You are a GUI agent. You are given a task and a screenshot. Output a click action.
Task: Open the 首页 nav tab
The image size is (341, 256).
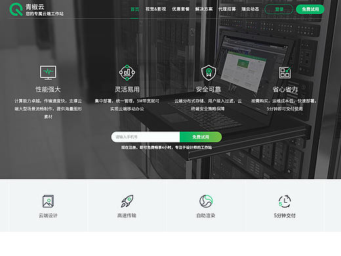pos(134,9)
